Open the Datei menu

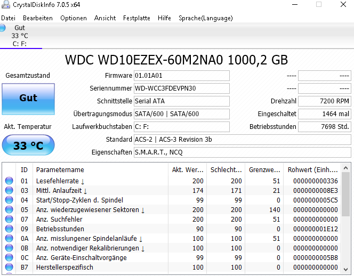[9, 18]
